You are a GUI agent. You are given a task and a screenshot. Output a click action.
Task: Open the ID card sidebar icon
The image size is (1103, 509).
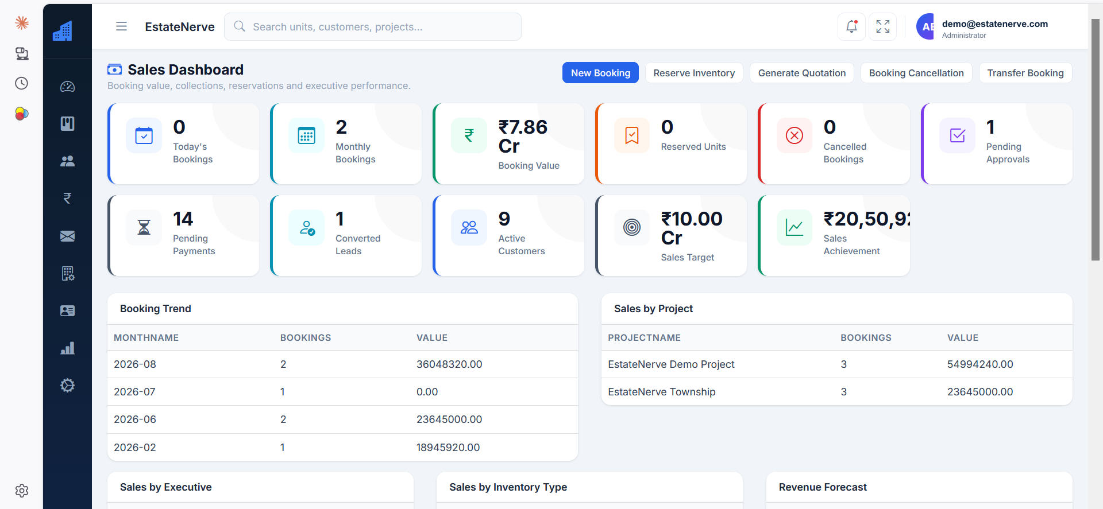68,311
